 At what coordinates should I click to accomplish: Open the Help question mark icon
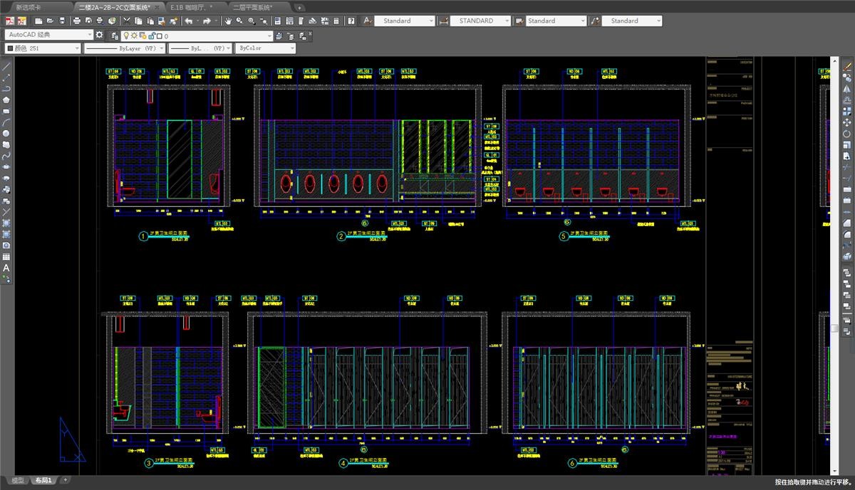(x=351, y=21)
